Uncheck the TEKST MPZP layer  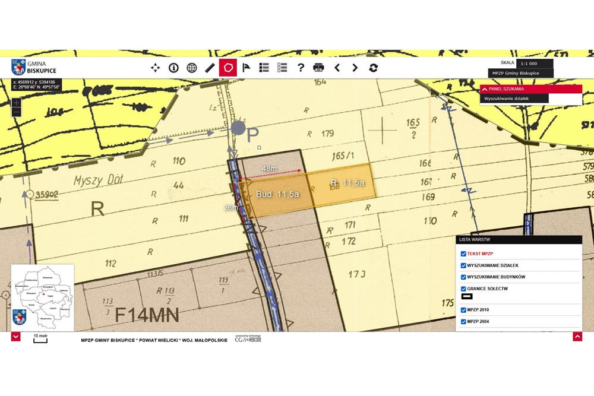tap(463, 254)
